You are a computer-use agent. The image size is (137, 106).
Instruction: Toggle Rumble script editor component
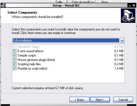[14, 68]
